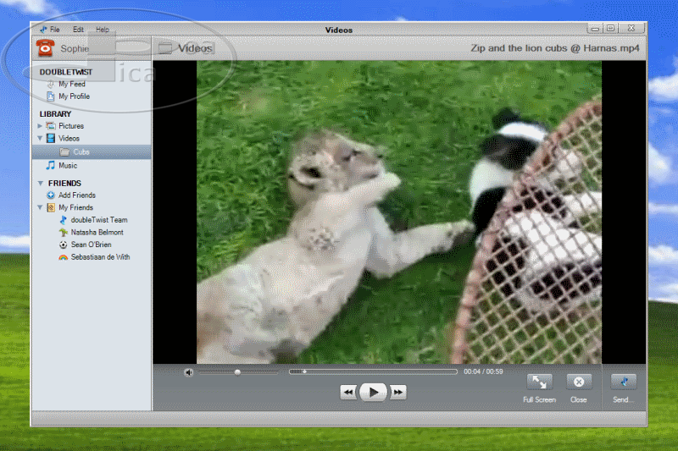The height and width of the screenshot is (451, 678).
Task: Open the Edit menu
Action: 78,30
